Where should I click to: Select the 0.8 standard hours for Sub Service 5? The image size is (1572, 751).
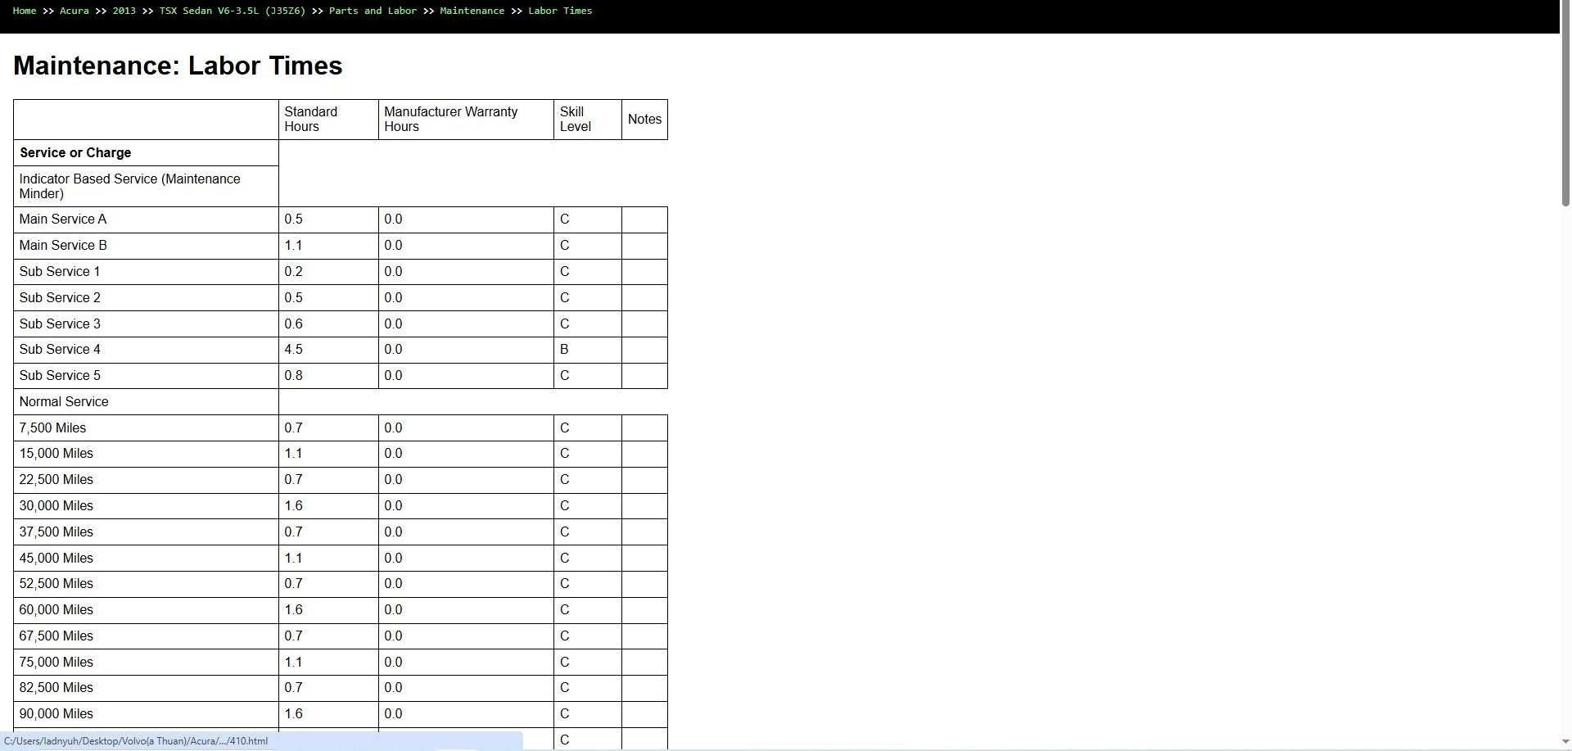click(293, 376)
